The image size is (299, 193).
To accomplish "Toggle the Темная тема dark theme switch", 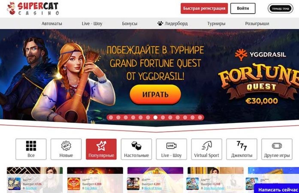I will click(x=281, y=9).
